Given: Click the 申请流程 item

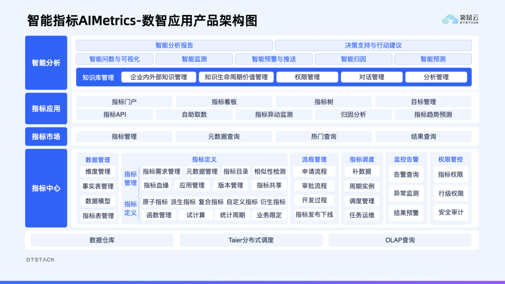Looking at the screenshot, I should pos(314,171).
